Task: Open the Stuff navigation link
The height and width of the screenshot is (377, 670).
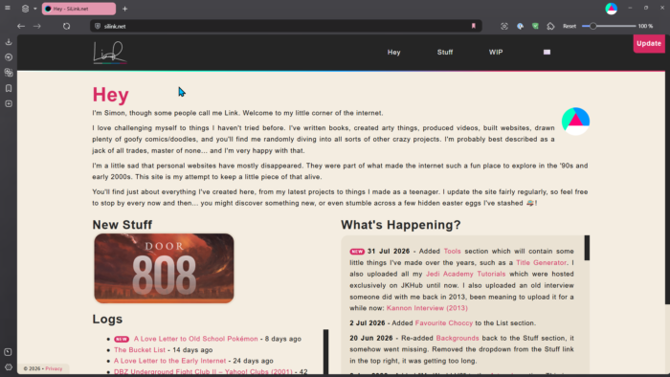Action: [445, 52]
